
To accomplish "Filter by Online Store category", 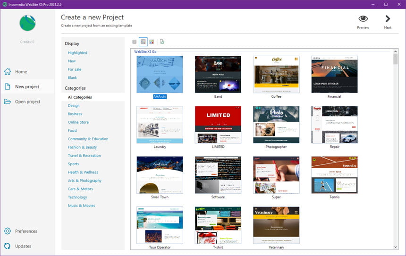I will click(x=78, y=122).
